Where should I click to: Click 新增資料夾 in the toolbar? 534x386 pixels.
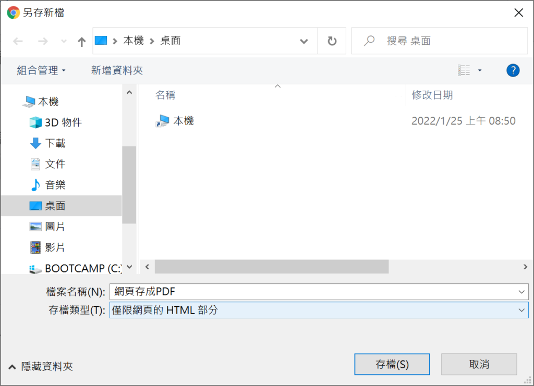(117, 70)
